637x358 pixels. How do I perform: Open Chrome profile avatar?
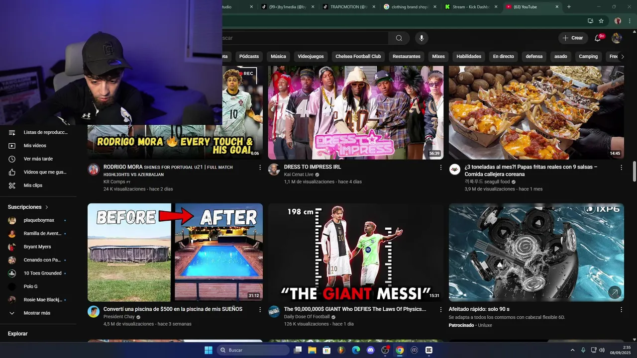(618, 21)
